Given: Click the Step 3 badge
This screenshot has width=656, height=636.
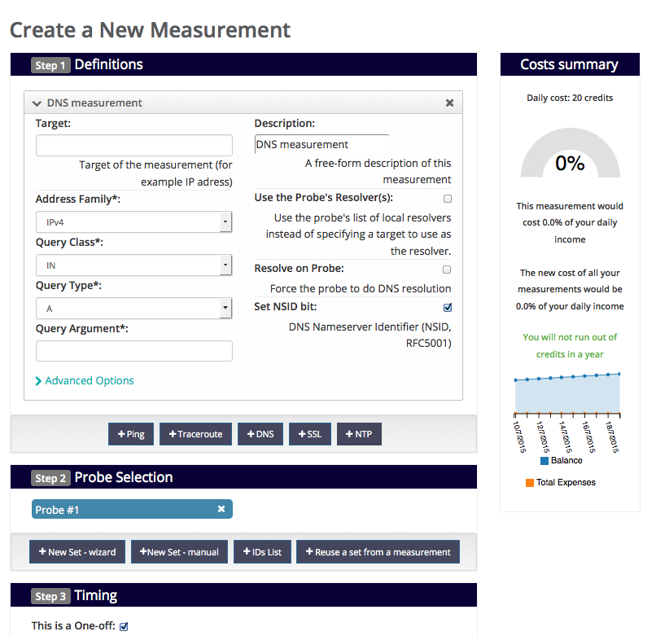Looking at the screenshot, I should click(50, 596).
